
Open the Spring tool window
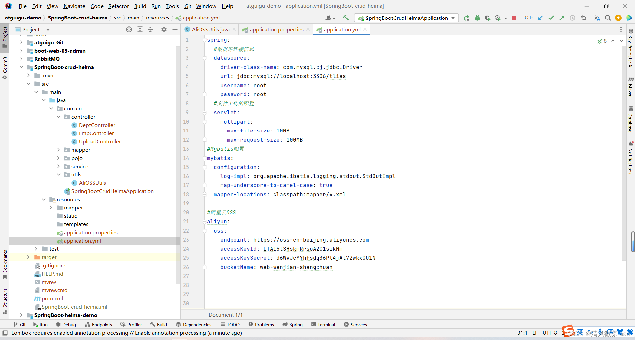click(x=292, y=325)
